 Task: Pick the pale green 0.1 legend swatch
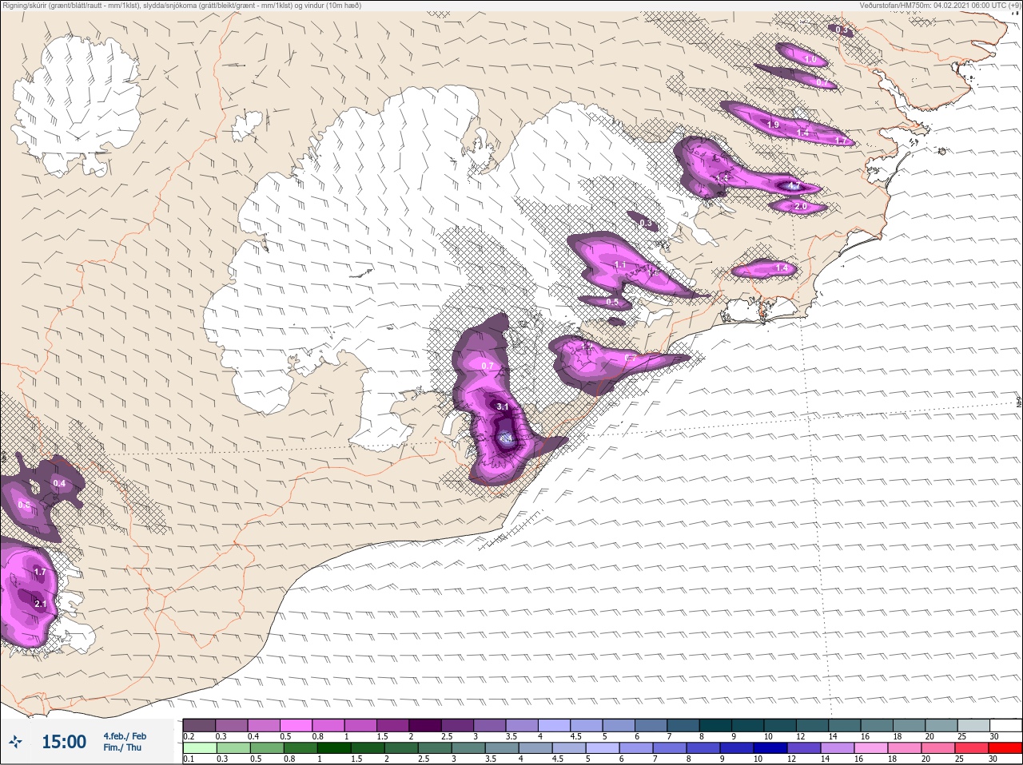pyautogui.click(x=199, y=748)
